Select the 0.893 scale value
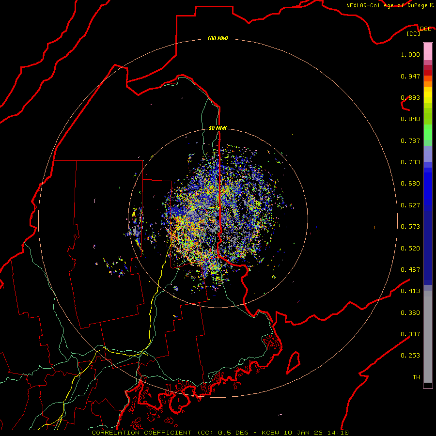 pyautogui.click(x=410, y=97)
